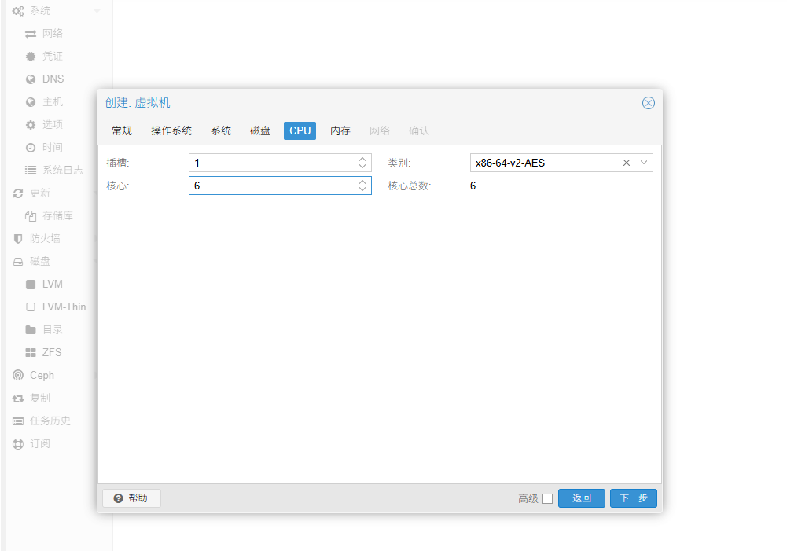Clear the x86-64-v2-AES type selection
Viewport: 787px width, 551px height.
coord(627,163)
